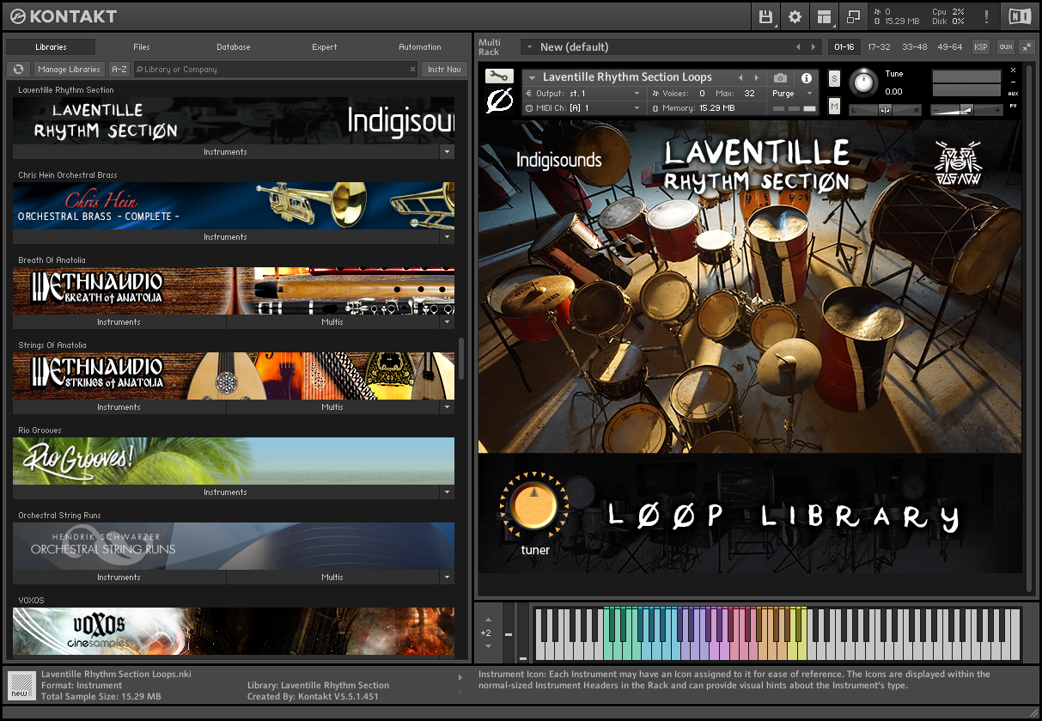Click the orange tuner knob

click(533, 507)
